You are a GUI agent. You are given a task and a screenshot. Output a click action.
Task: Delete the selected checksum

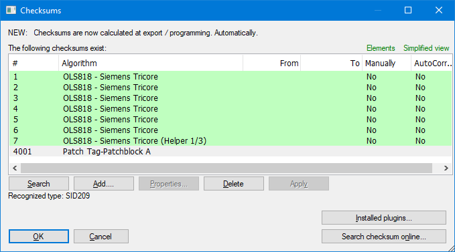tap(234, 184)
